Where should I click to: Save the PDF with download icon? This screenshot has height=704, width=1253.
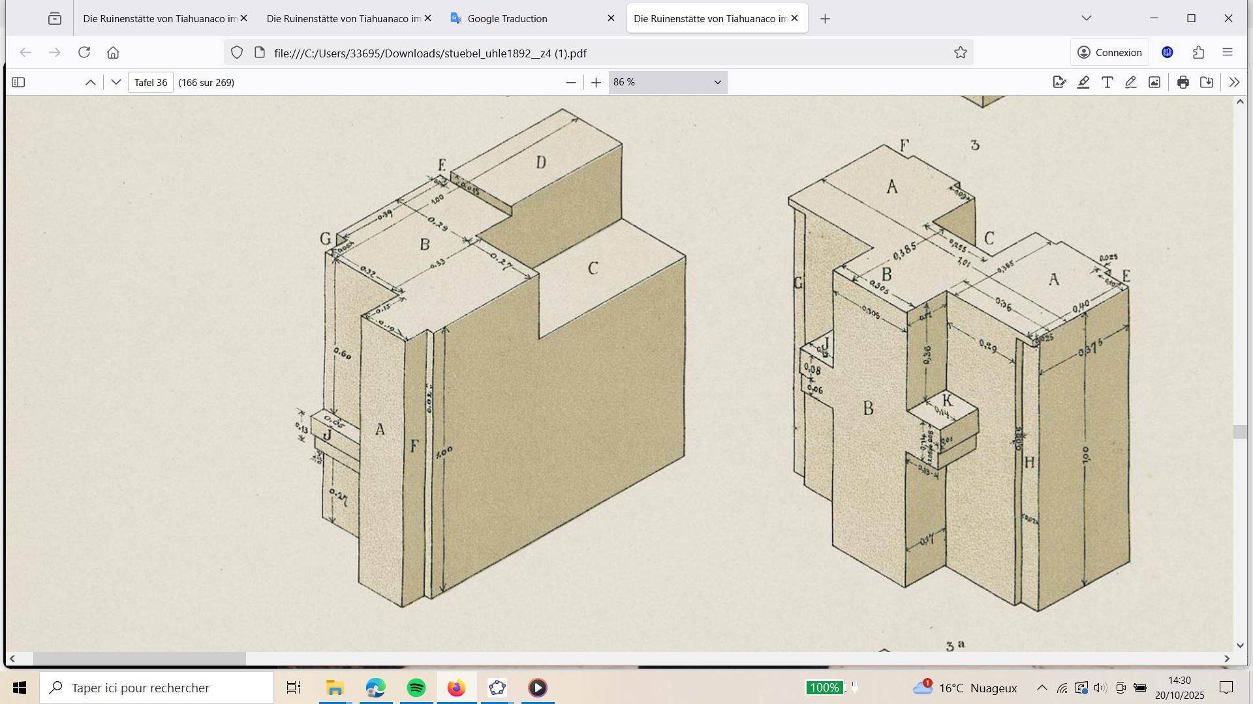1207,82
